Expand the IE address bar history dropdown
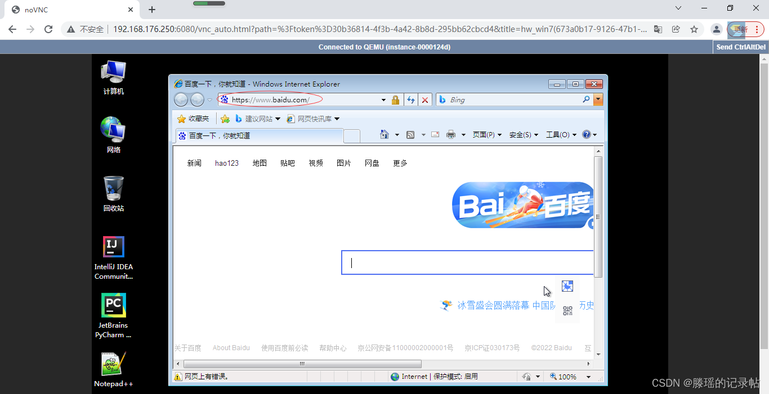 coord(383,100)
